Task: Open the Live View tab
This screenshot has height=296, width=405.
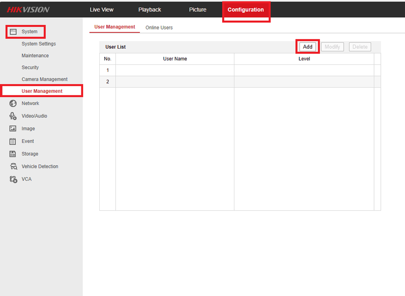Action: click(102, 10)
